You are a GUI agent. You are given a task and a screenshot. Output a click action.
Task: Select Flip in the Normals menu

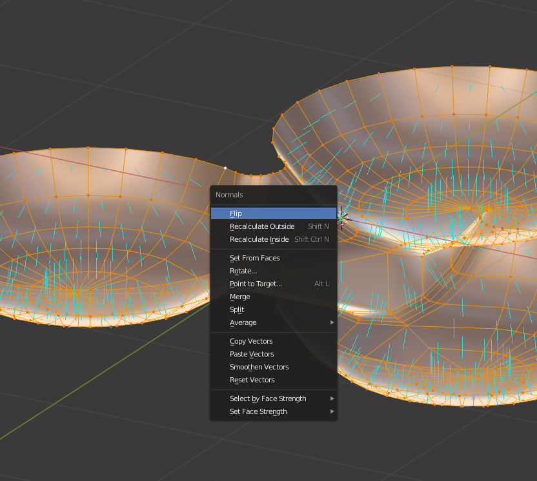236,213
